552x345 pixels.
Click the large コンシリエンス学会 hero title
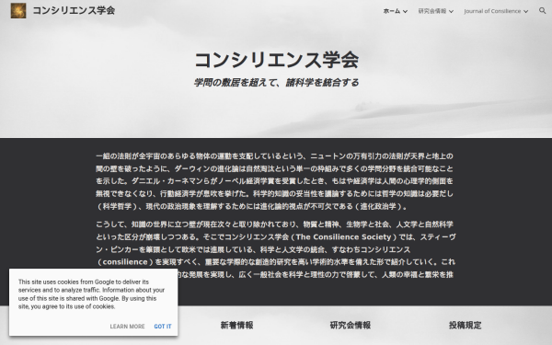[276, 60]
